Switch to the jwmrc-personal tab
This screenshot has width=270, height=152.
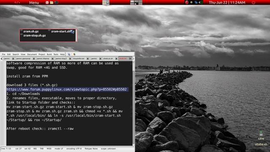[x=23, y=59]
